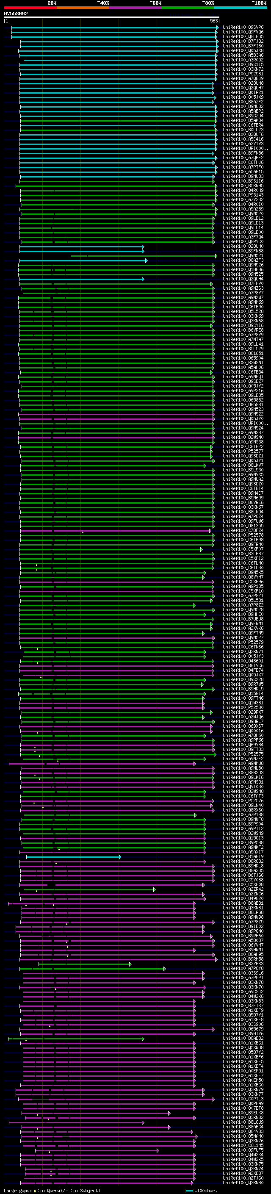Select label UniRef100_B9FN88
Image resolution: width=271 pixels, height=1194 pixels.
coord(243,251)
